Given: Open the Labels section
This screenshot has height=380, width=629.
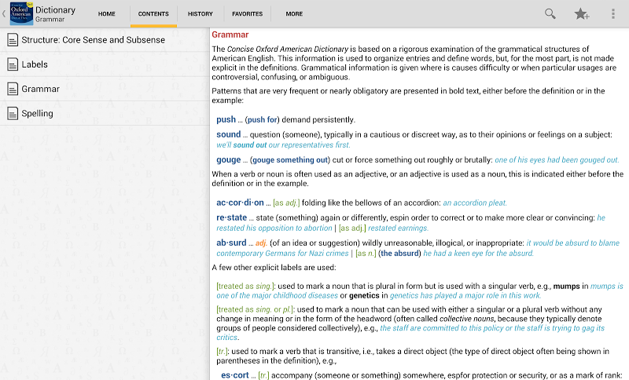Looking at the screenshot, I should point(105,64).
